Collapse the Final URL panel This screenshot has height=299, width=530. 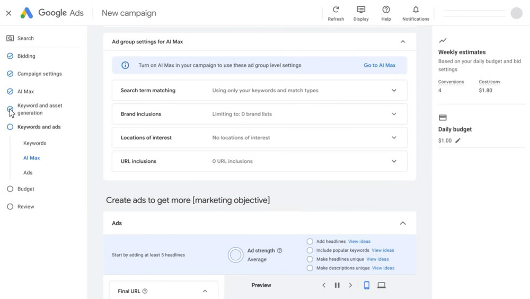(x=205, y=291)
